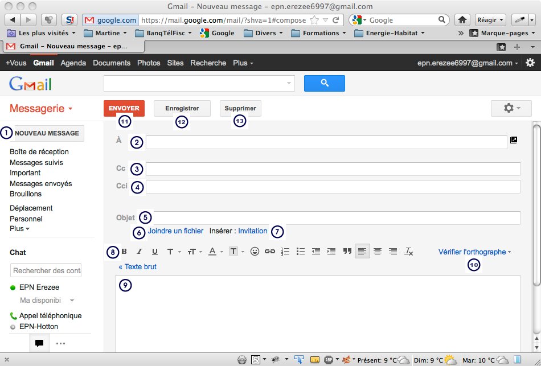Discard the message with Supprimer

[240, 108]
